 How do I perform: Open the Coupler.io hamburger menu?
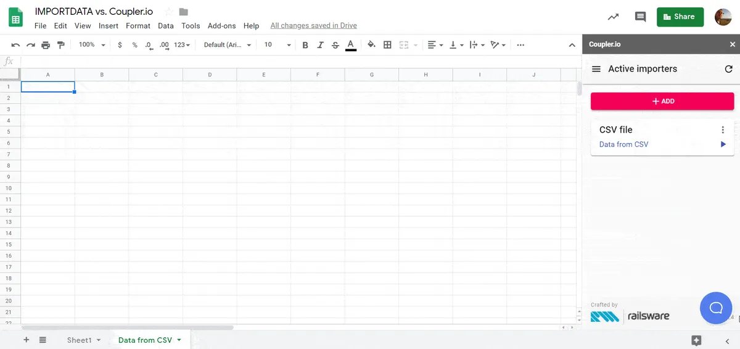coord(596,69)
